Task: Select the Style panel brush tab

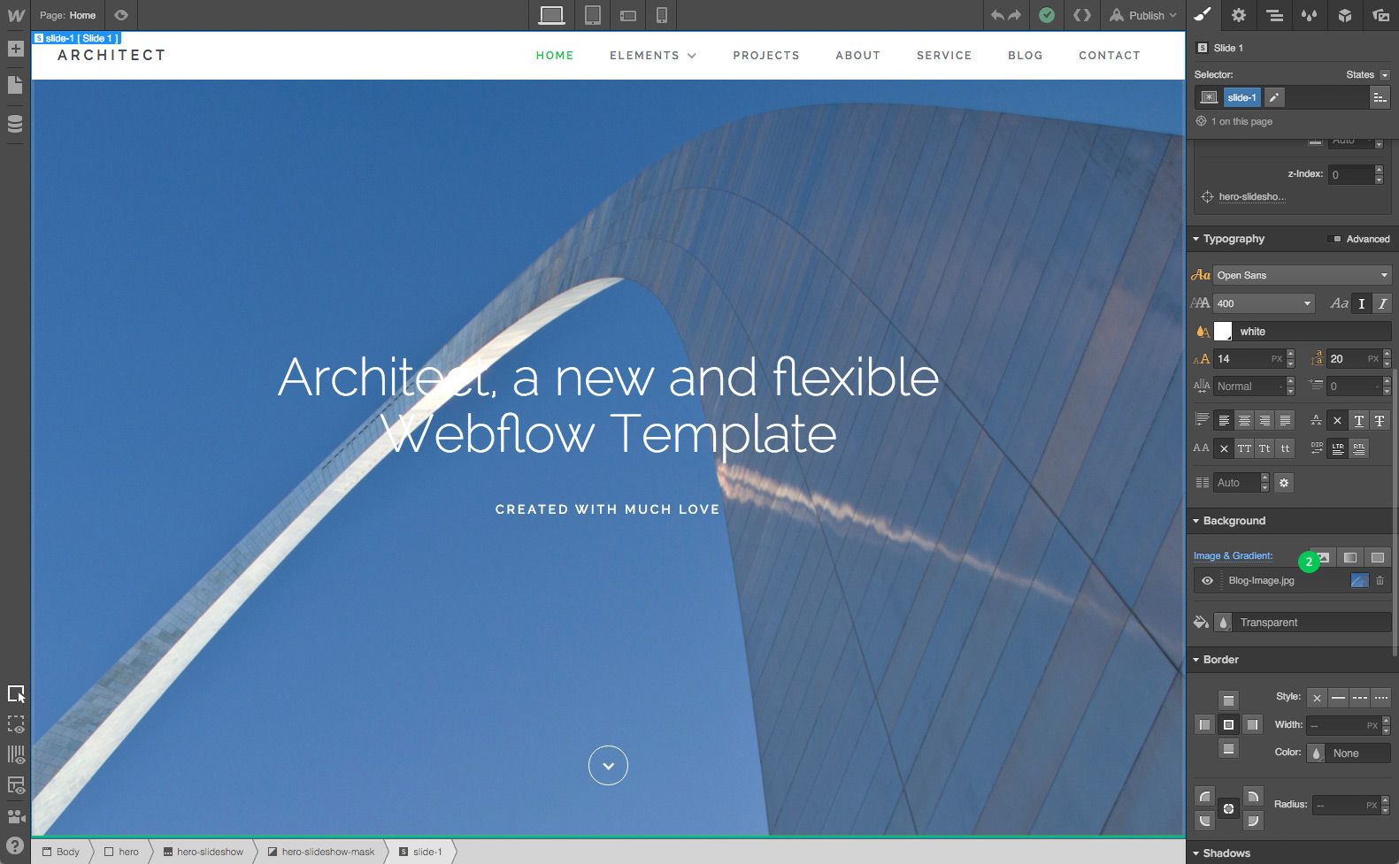Action: tap(1203, 15)
